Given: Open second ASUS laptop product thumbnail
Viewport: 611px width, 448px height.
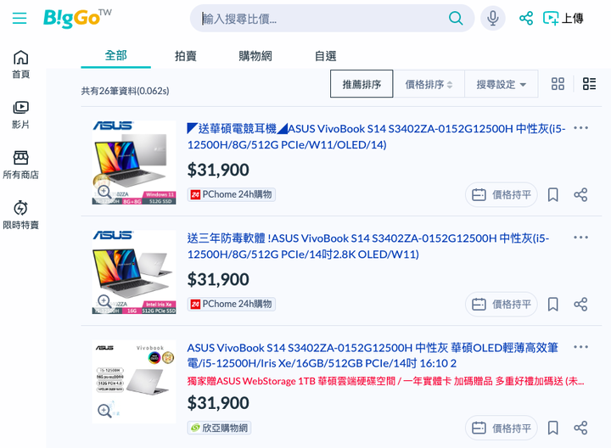Looking at the screenshot, I should [x=134, y=272].
